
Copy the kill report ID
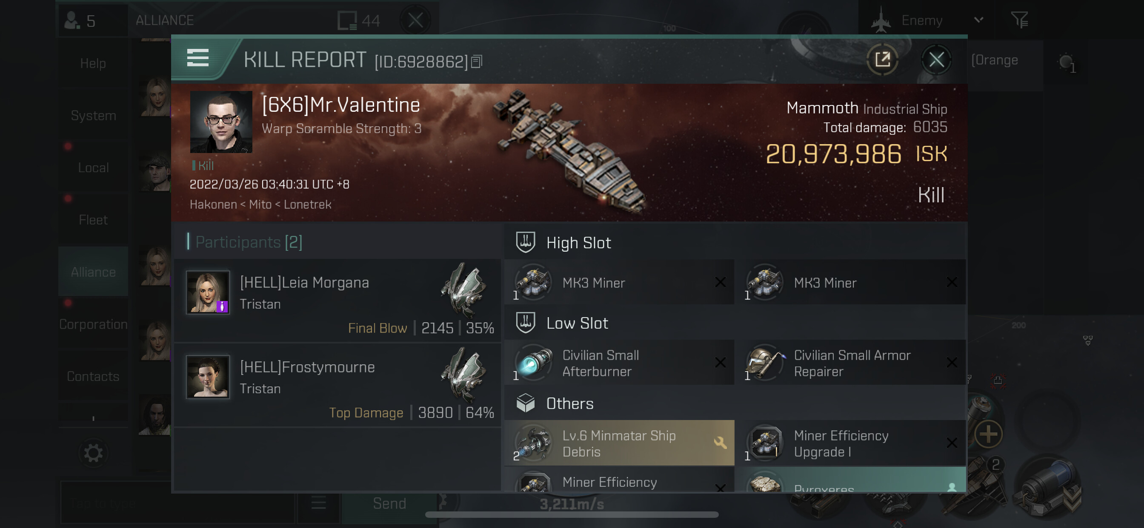tap(477, 62)
